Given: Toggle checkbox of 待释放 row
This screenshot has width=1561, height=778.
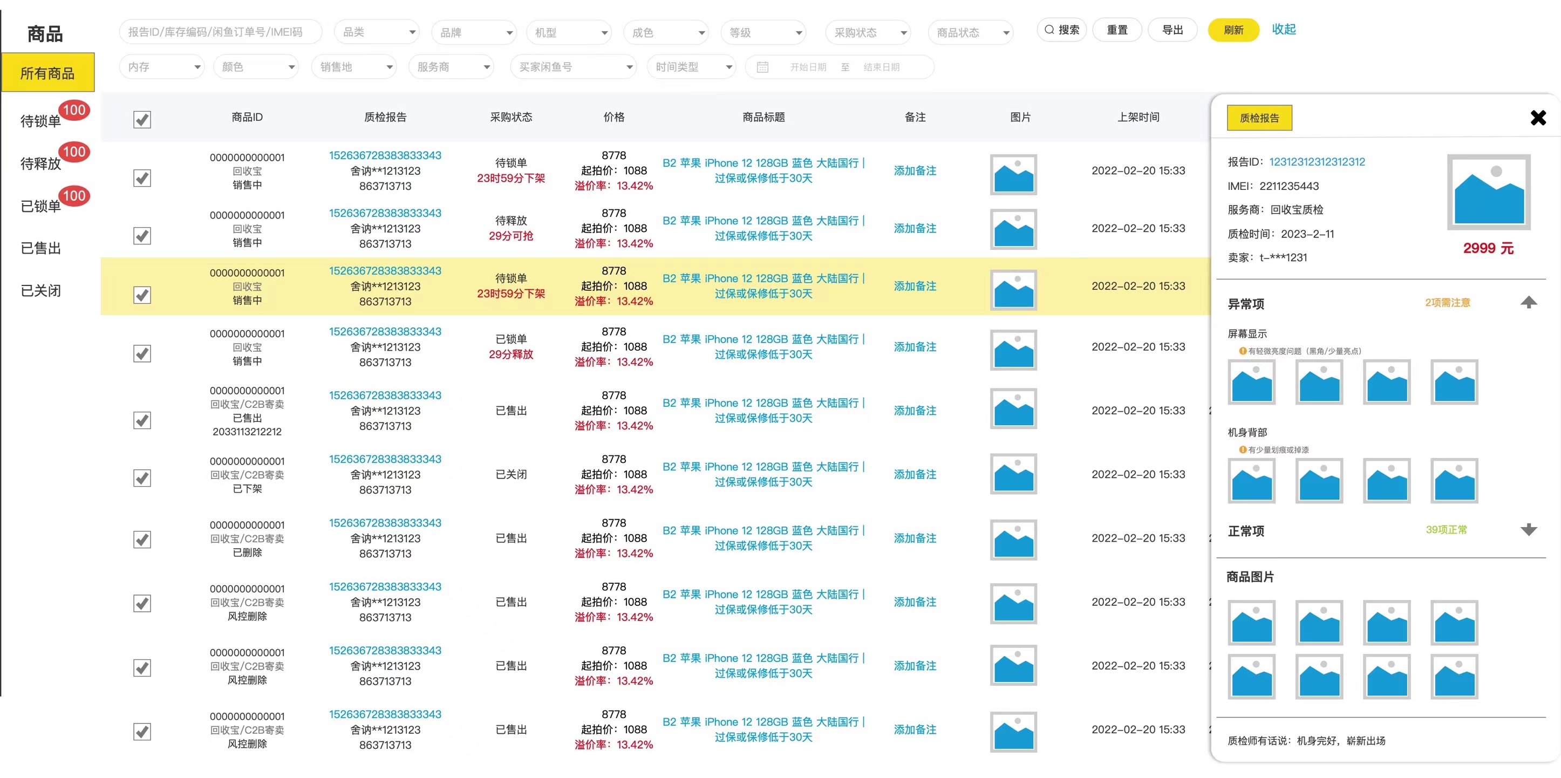Looking at the screenshot, I should 142,235.
